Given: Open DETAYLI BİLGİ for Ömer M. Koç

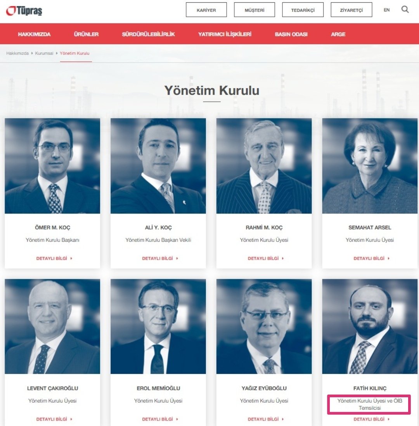Looking at the screenshot, I should (54, 258).
